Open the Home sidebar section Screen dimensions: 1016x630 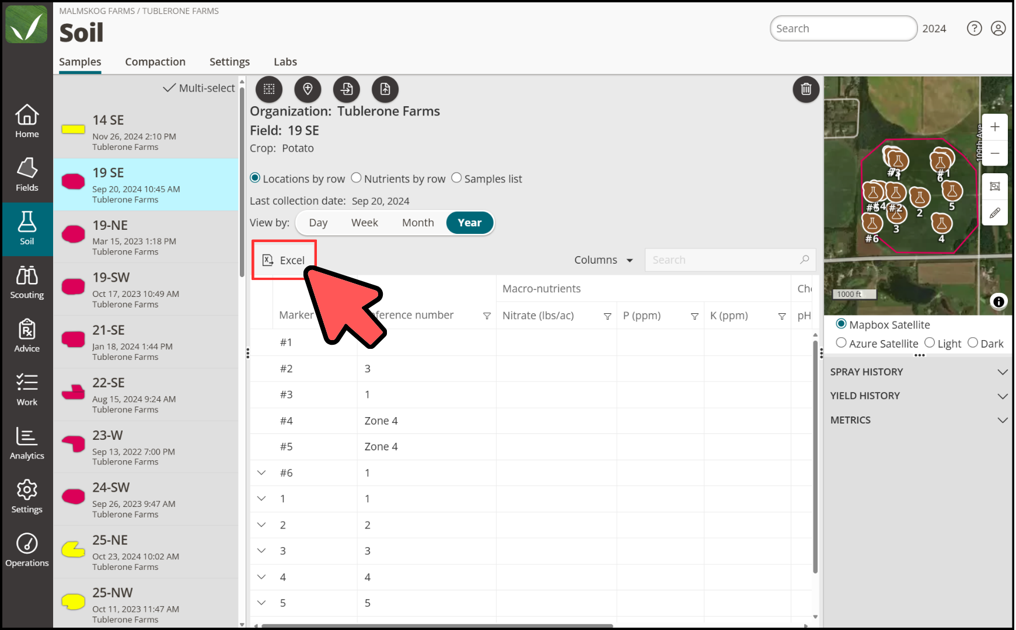pyautogui.click(x=27, y=121)
